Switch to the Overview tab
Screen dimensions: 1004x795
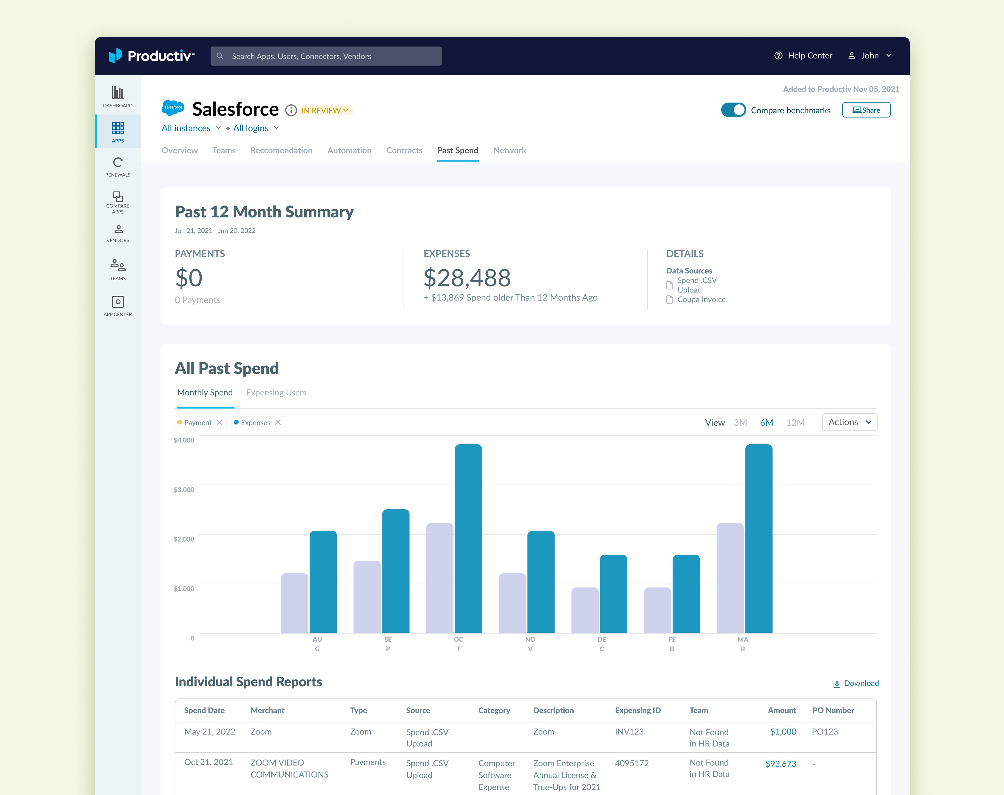pyautogui.click(x=180, y=150)
